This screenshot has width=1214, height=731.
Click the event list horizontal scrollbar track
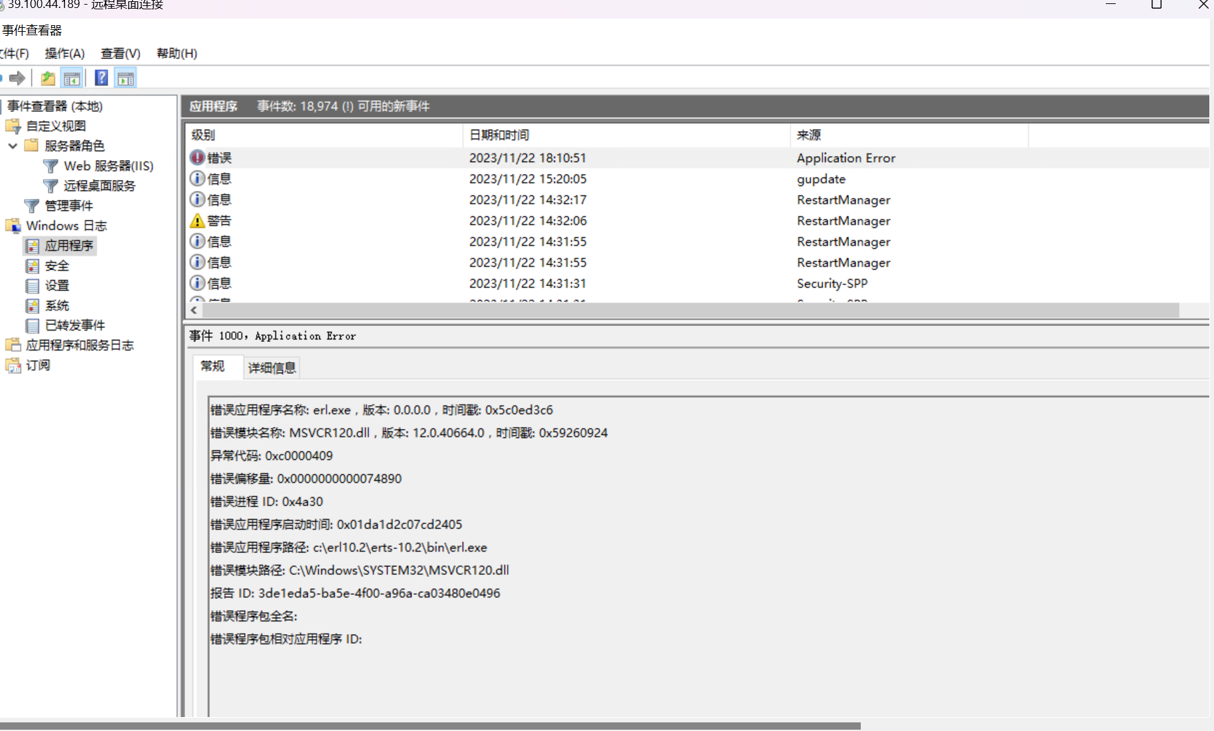pyautogui.click(x=690, y=310)
